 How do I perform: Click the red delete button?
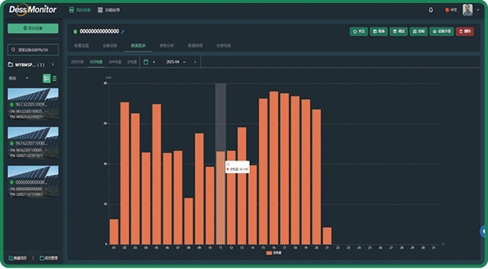pos(465,32)
